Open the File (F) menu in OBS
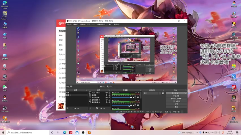The image size is (241, 135). (x=69, y=24)
